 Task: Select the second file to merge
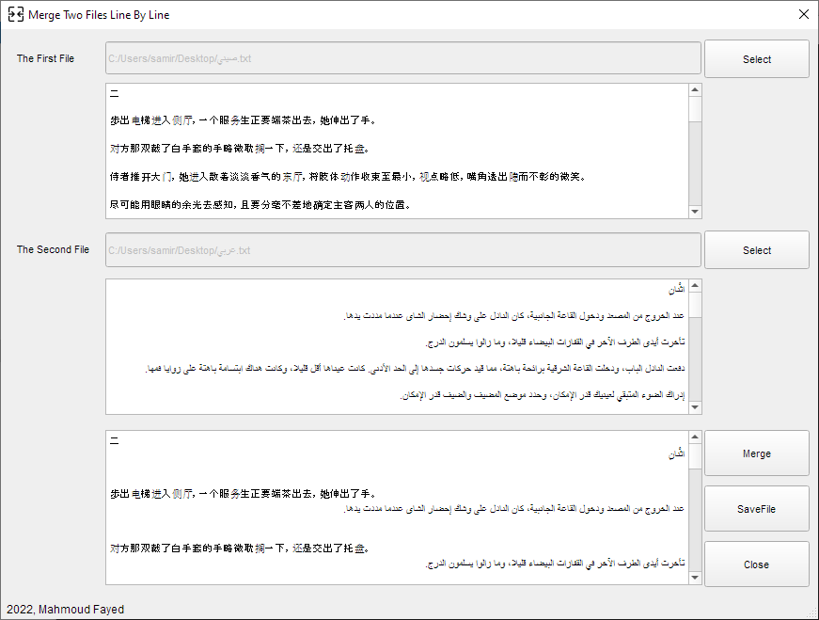[756, 250]
